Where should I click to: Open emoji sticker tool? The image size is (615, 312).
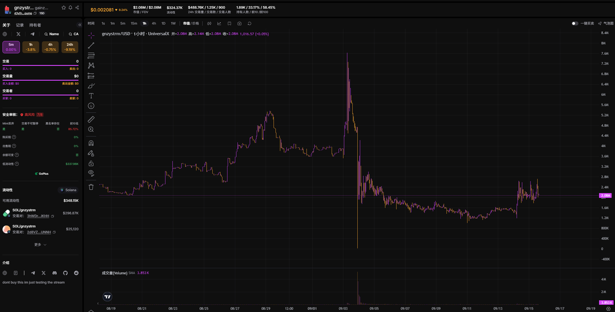[x=91, y=106]
